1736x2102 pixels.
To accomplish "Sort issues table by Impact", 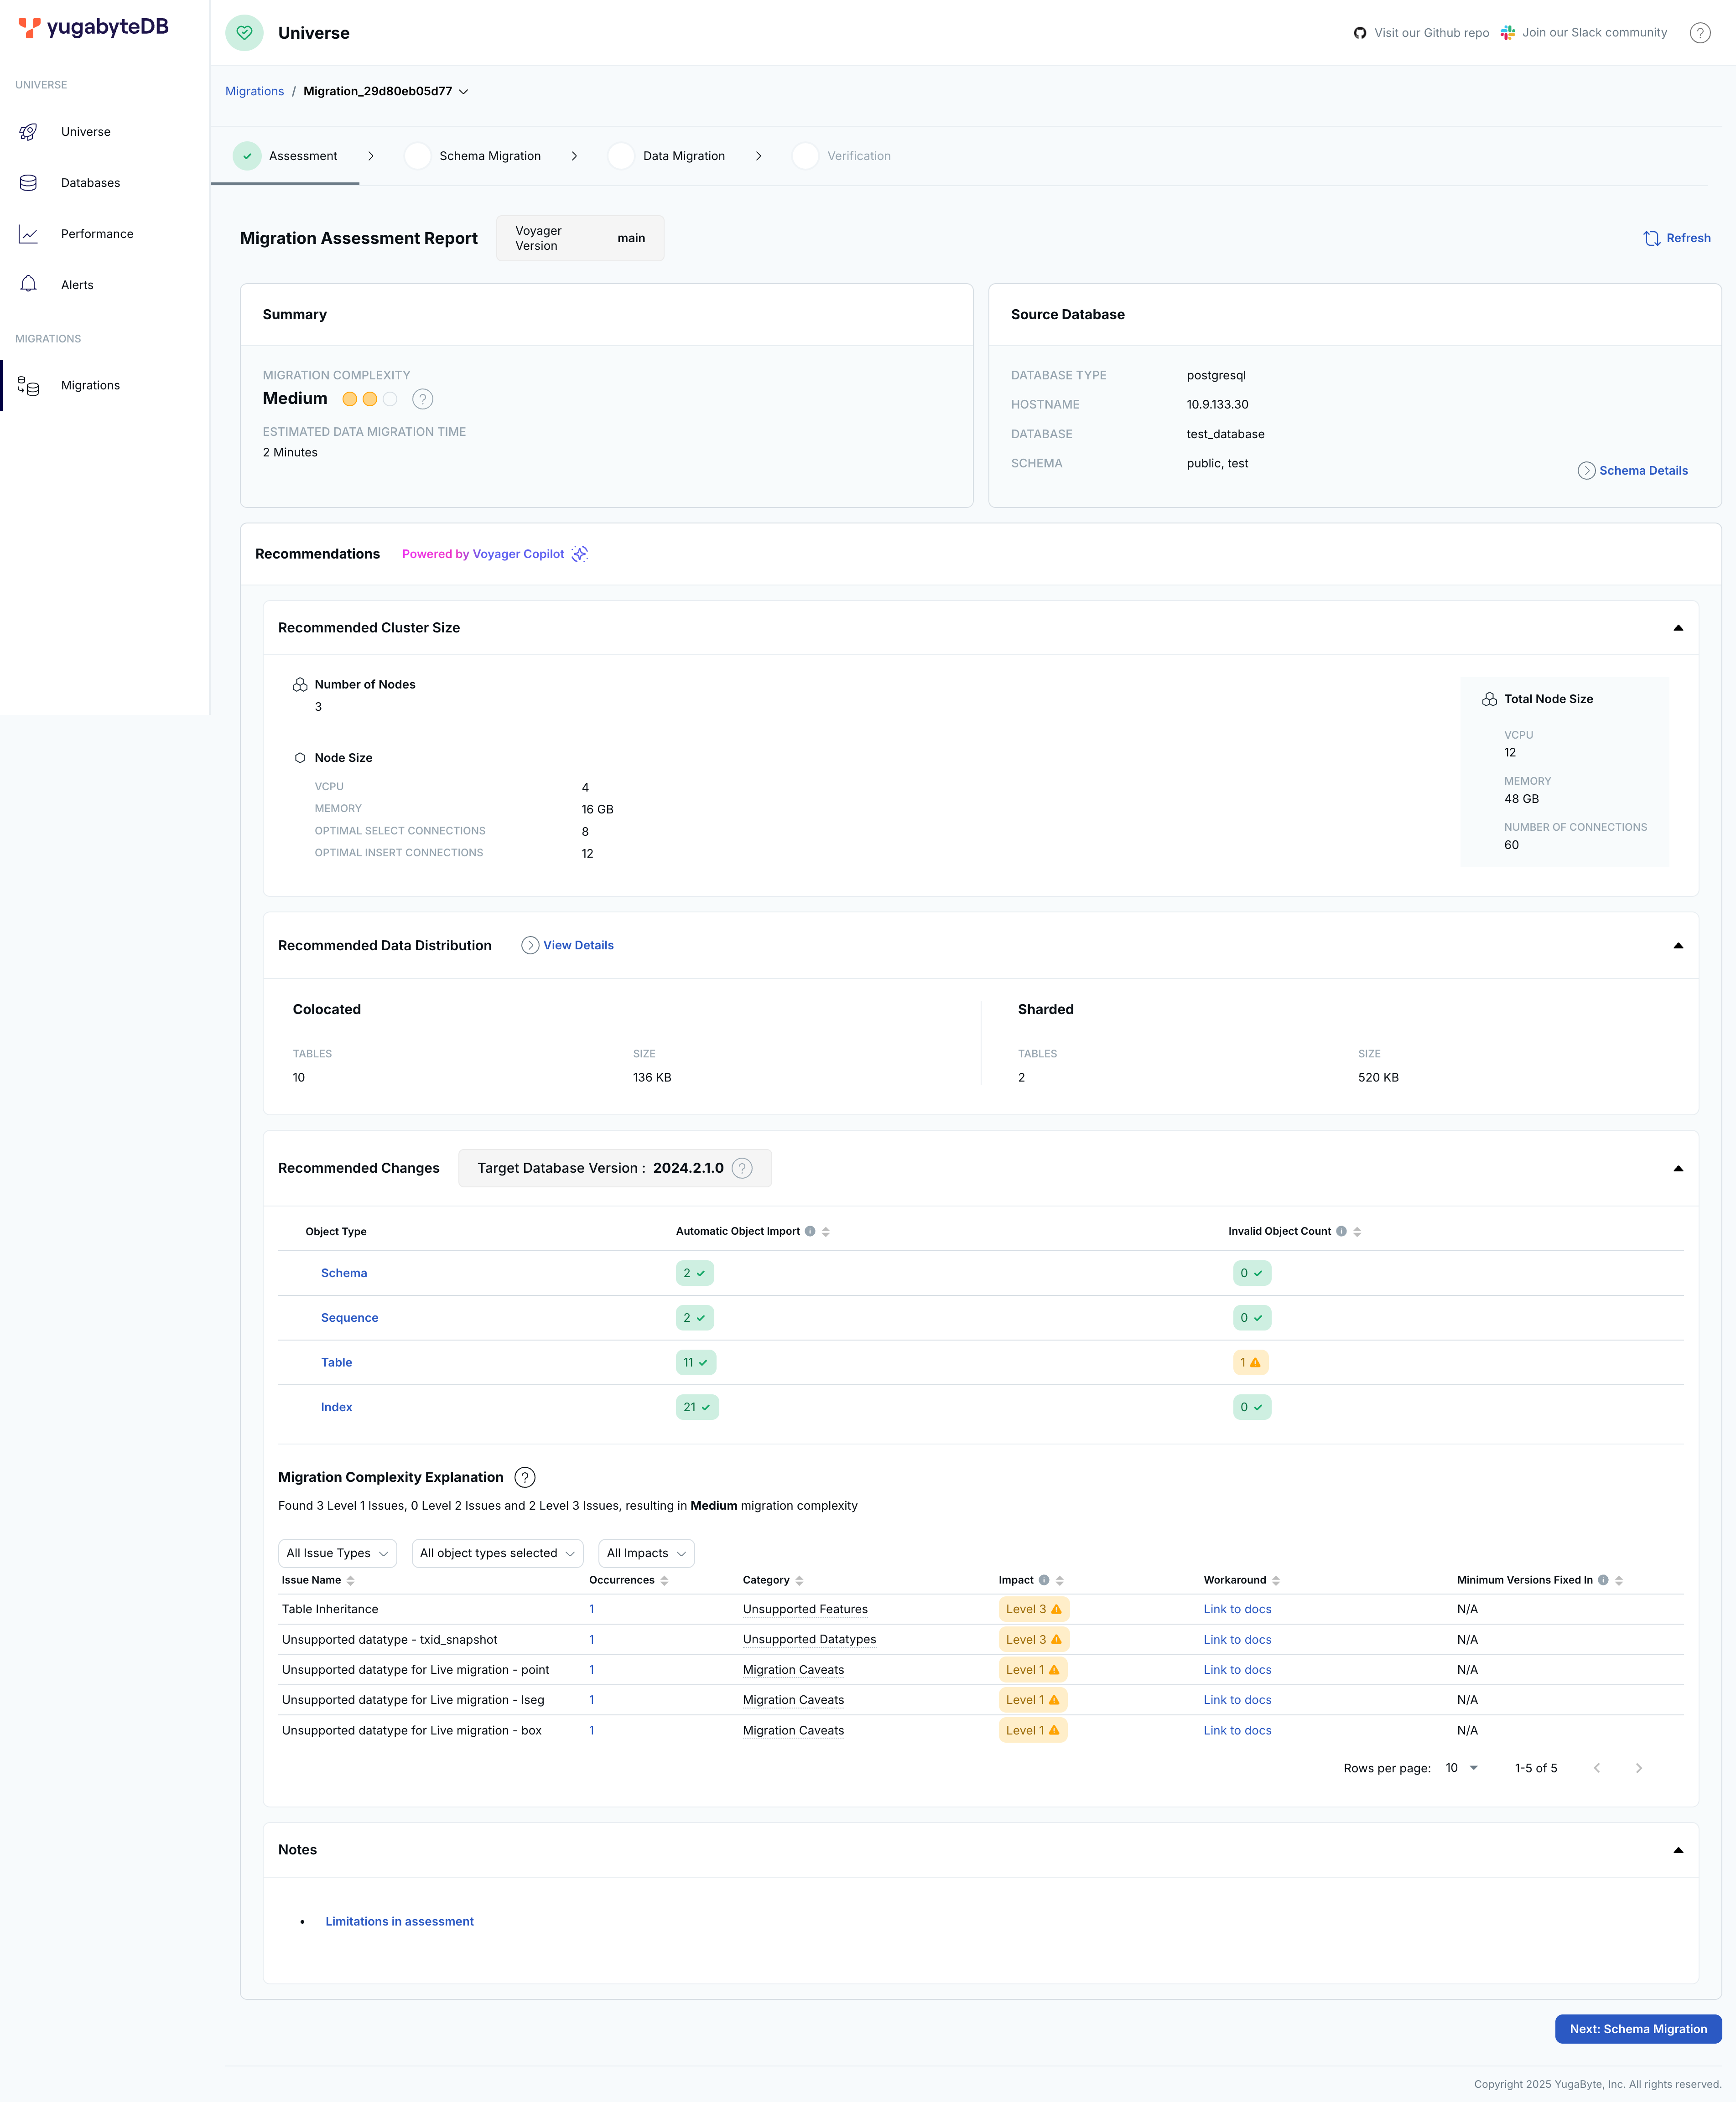I will tap(1060, 1580).
